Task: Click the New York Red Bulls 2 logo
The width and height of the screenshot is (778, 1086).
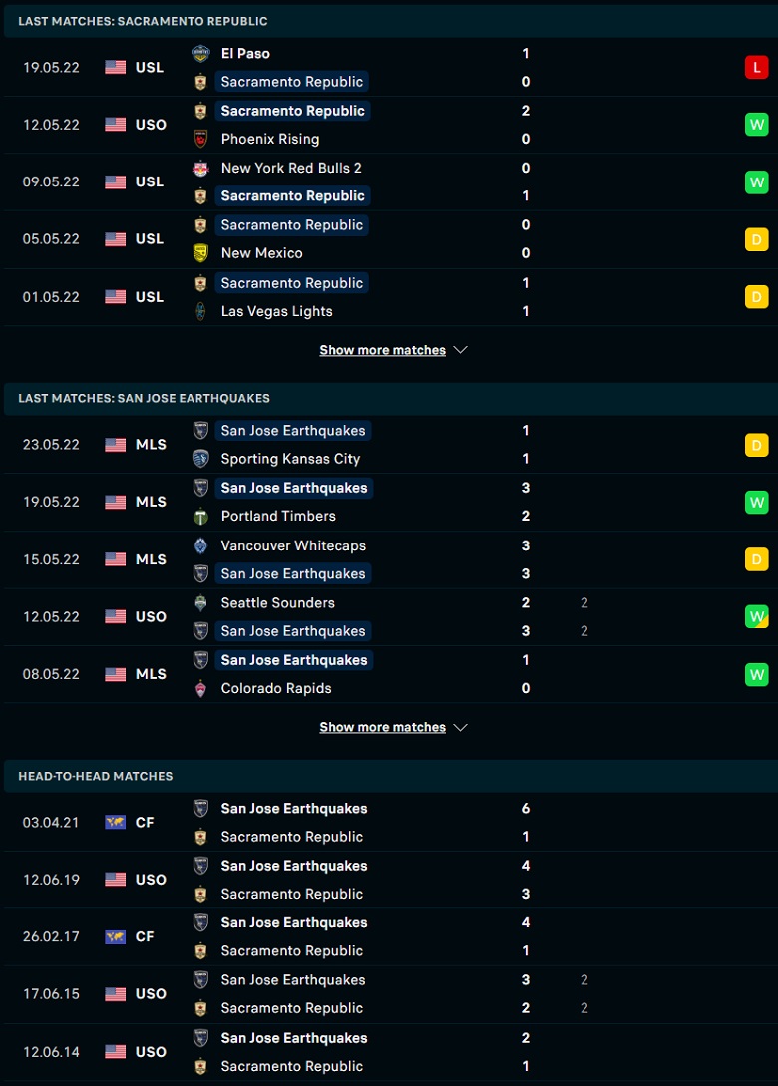Action: (200, 168)
